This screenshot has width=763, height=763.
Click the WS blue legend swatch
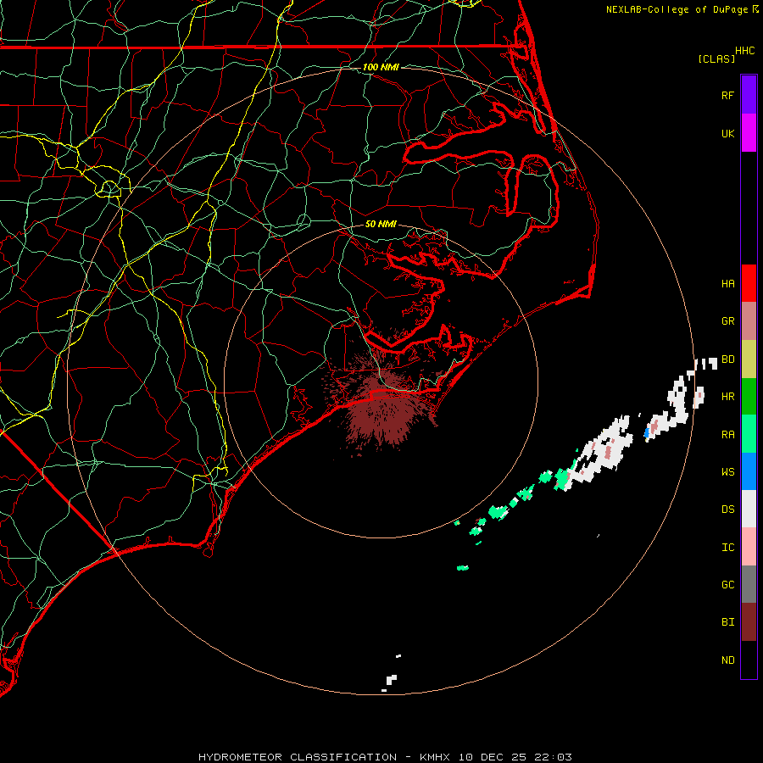pyautogui.click(x=749, y=471)
